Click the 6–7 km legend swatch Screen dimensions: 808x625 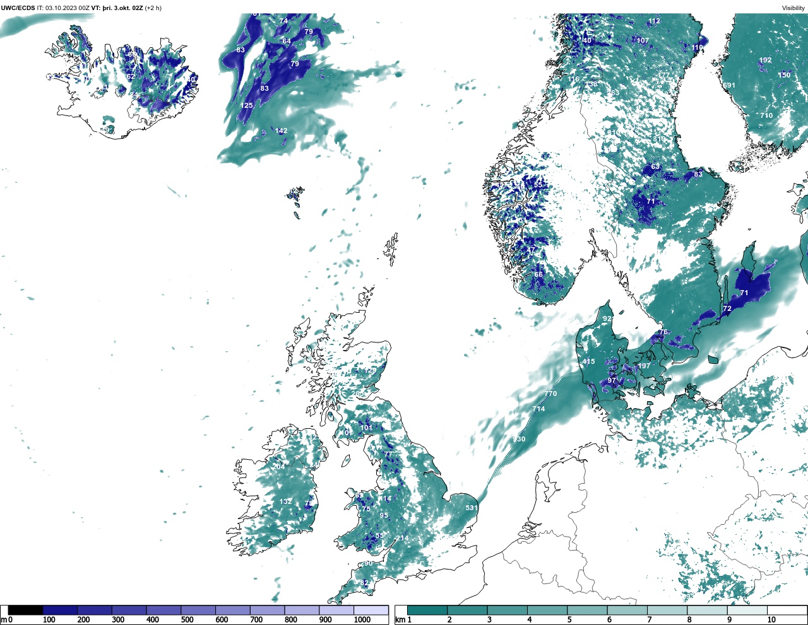pos(626,610)
